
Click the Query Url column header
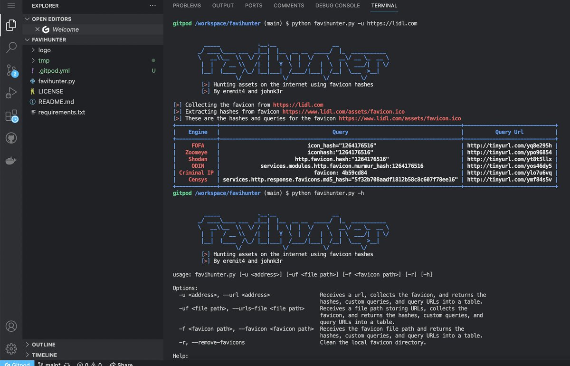[510, 132]
